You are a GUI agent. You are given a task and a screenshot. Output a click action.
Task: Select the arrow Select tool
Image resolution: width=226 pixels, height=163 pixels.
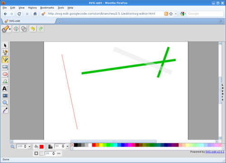[x=5, y=45]
